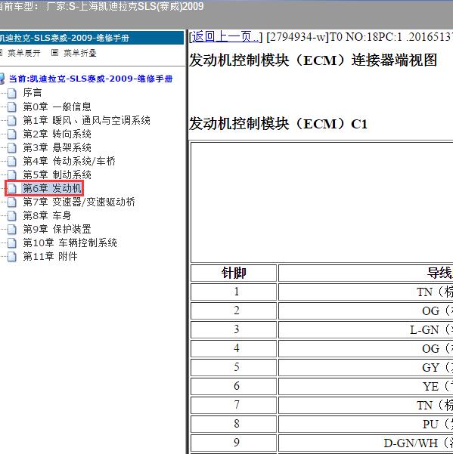The width and height of the screenshot is (453, 454).
Task: Click the 针脚 column header
Action: tap(234, 273)
